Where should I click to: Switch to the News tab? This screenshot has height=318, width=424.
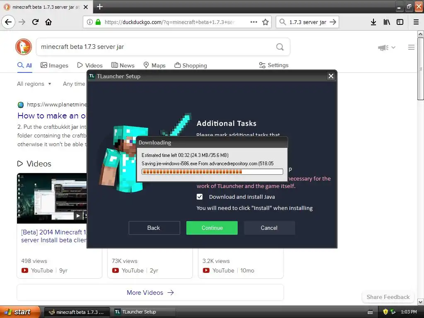[123, 65]
